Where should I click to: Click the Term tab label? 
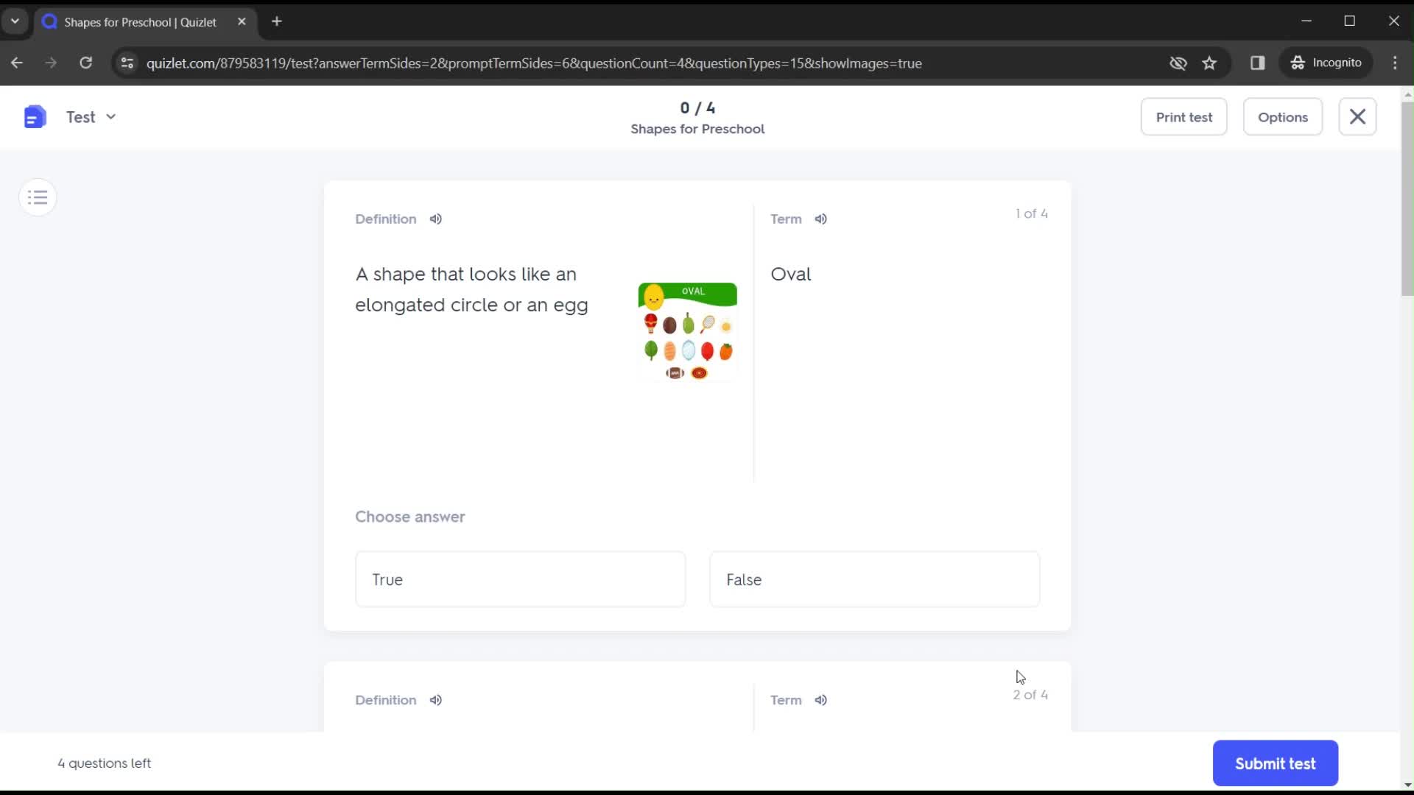click(786, 219)
